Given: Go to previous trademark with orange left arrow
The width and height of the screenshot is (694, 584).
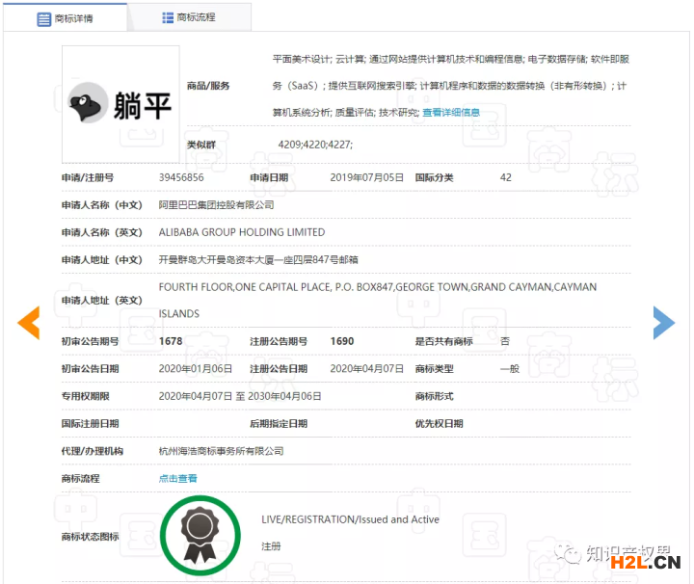Looking at the screenshot, I should point(29,323).
